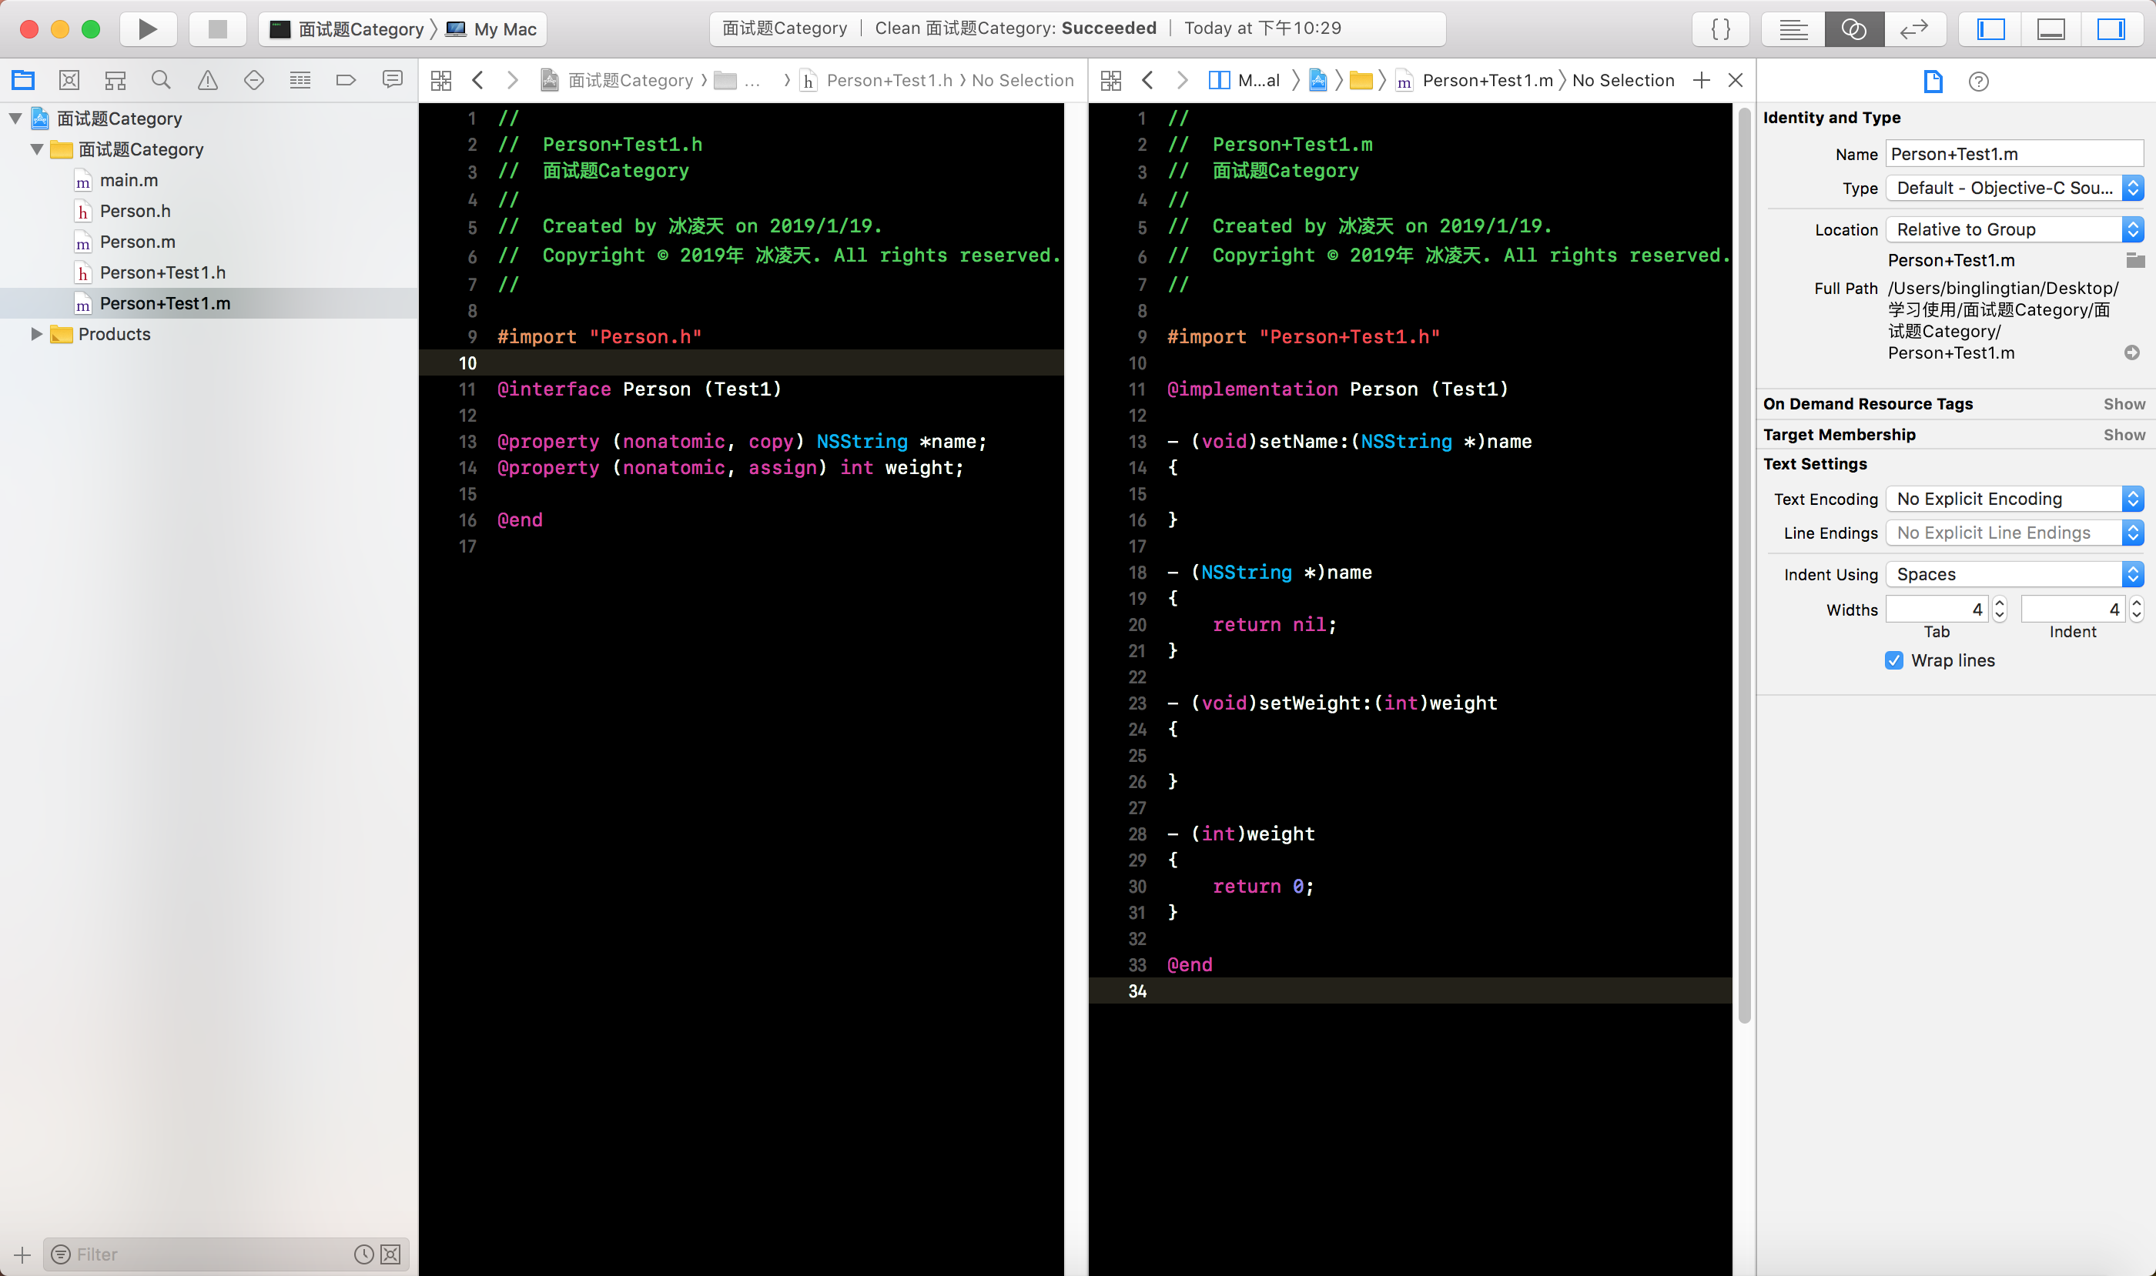This screenshot has width=2156, height=1276.
Task: Open the Find navigator magnifier icon
Action: [x=161, y=80]
